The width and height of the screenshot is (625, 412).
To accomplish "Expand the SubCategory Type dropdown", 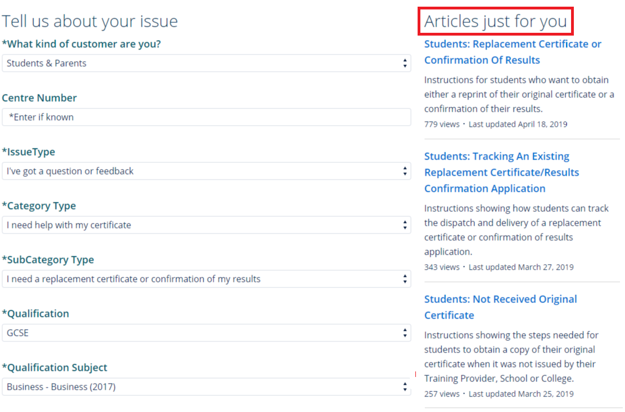I will coord(206,279).
